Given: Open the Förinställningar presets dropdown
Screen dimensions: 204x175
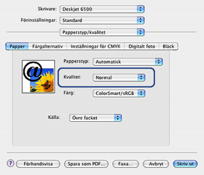Looking at the screenshot, I should pyautogui.click(x=102, y=20).
